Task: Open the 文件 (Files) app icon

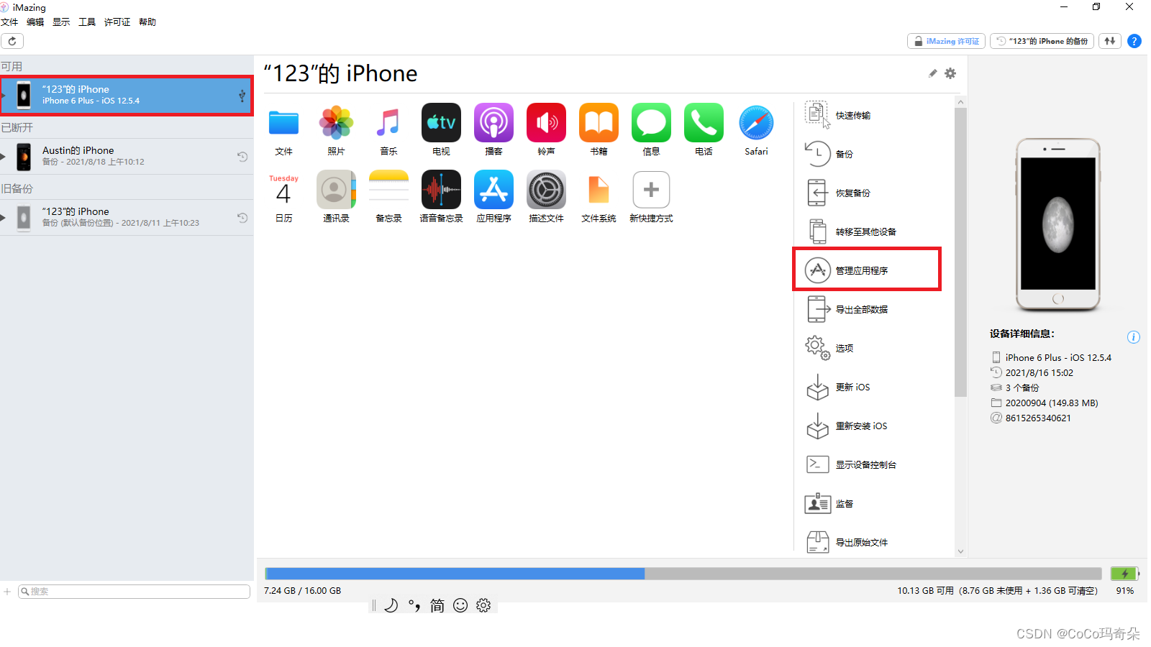Action: click(283, 123)
